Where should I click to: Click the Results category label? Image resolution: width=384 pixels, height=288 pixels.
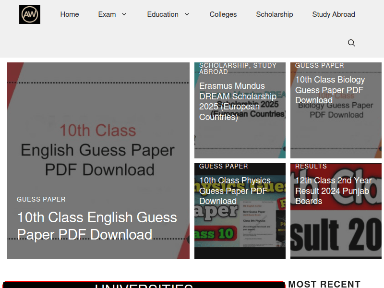[311, 166]
